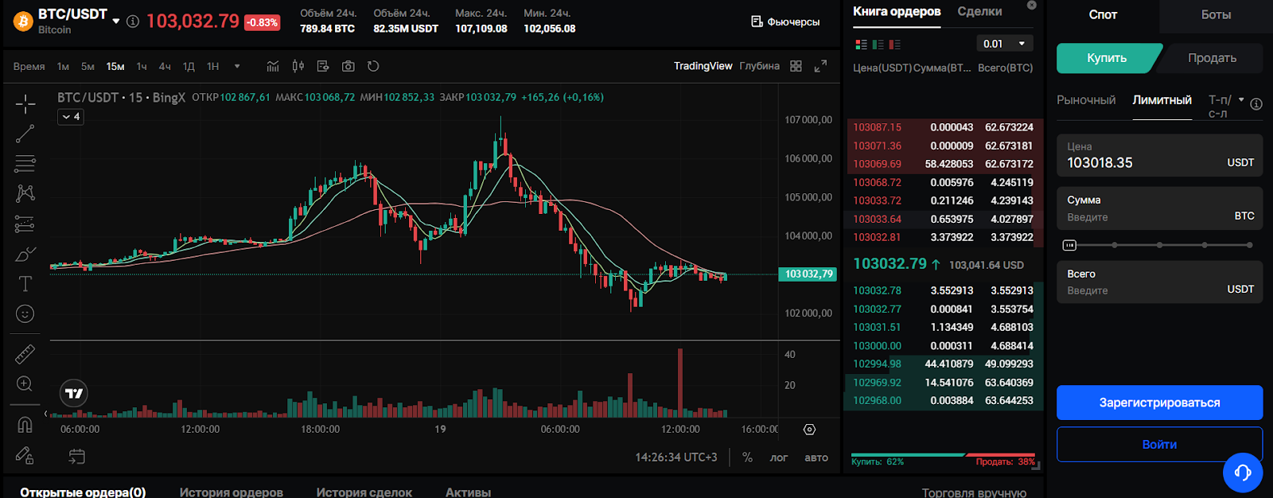The image size is (1273, 498).
Task: Activate the magnet snap mode
Action: tap(25, 424)
